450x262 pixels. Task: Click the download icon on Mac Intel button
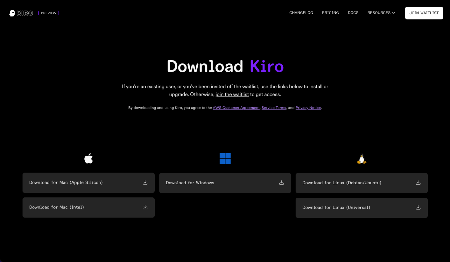coord(145,207)
